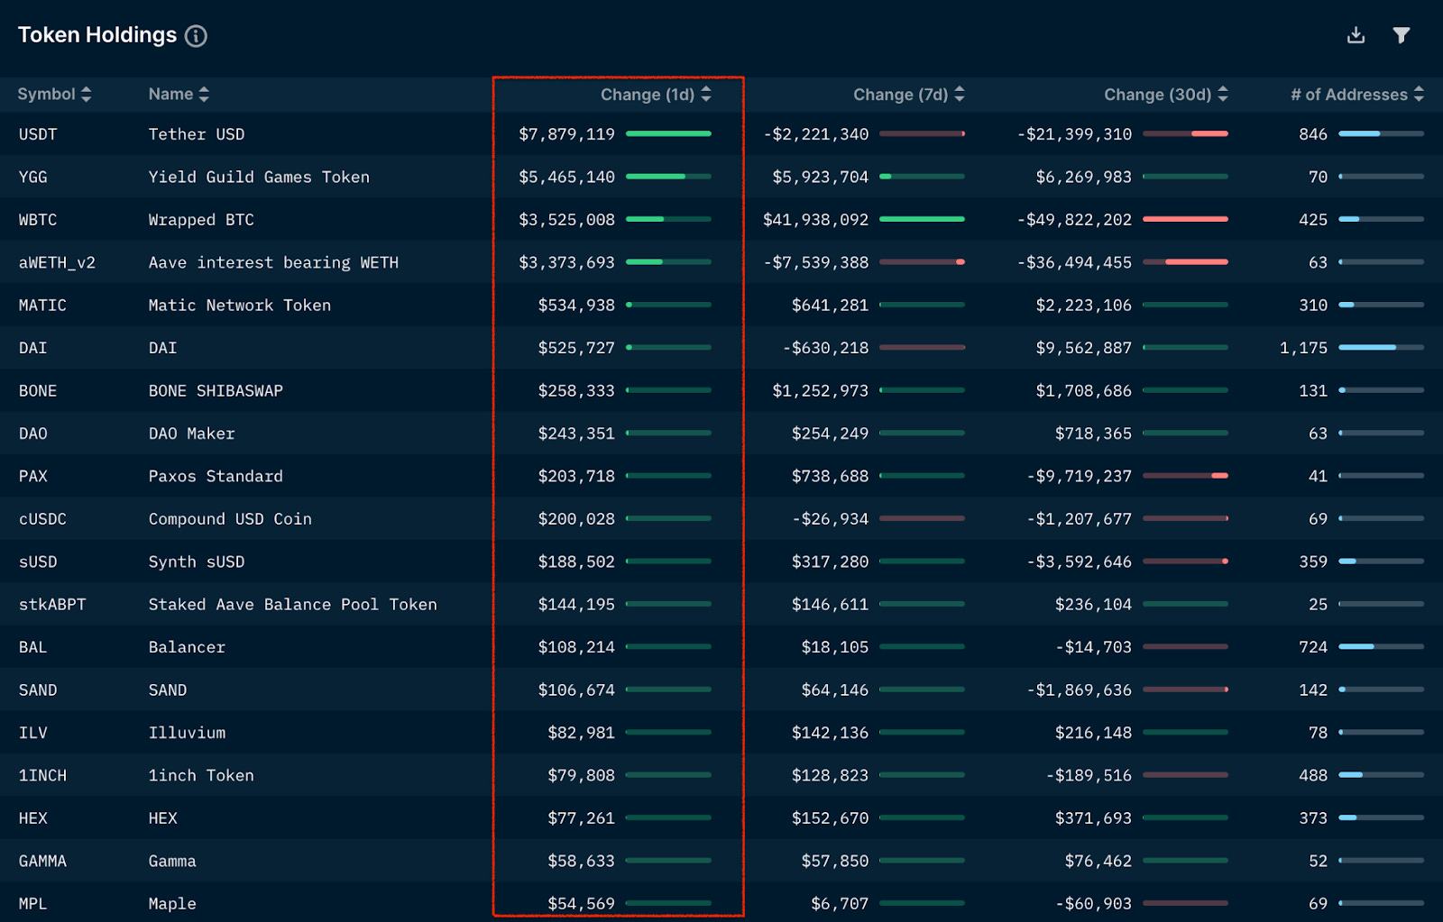Select Matic Network Token name
1443x922 pixels.
tap(240, 306)
